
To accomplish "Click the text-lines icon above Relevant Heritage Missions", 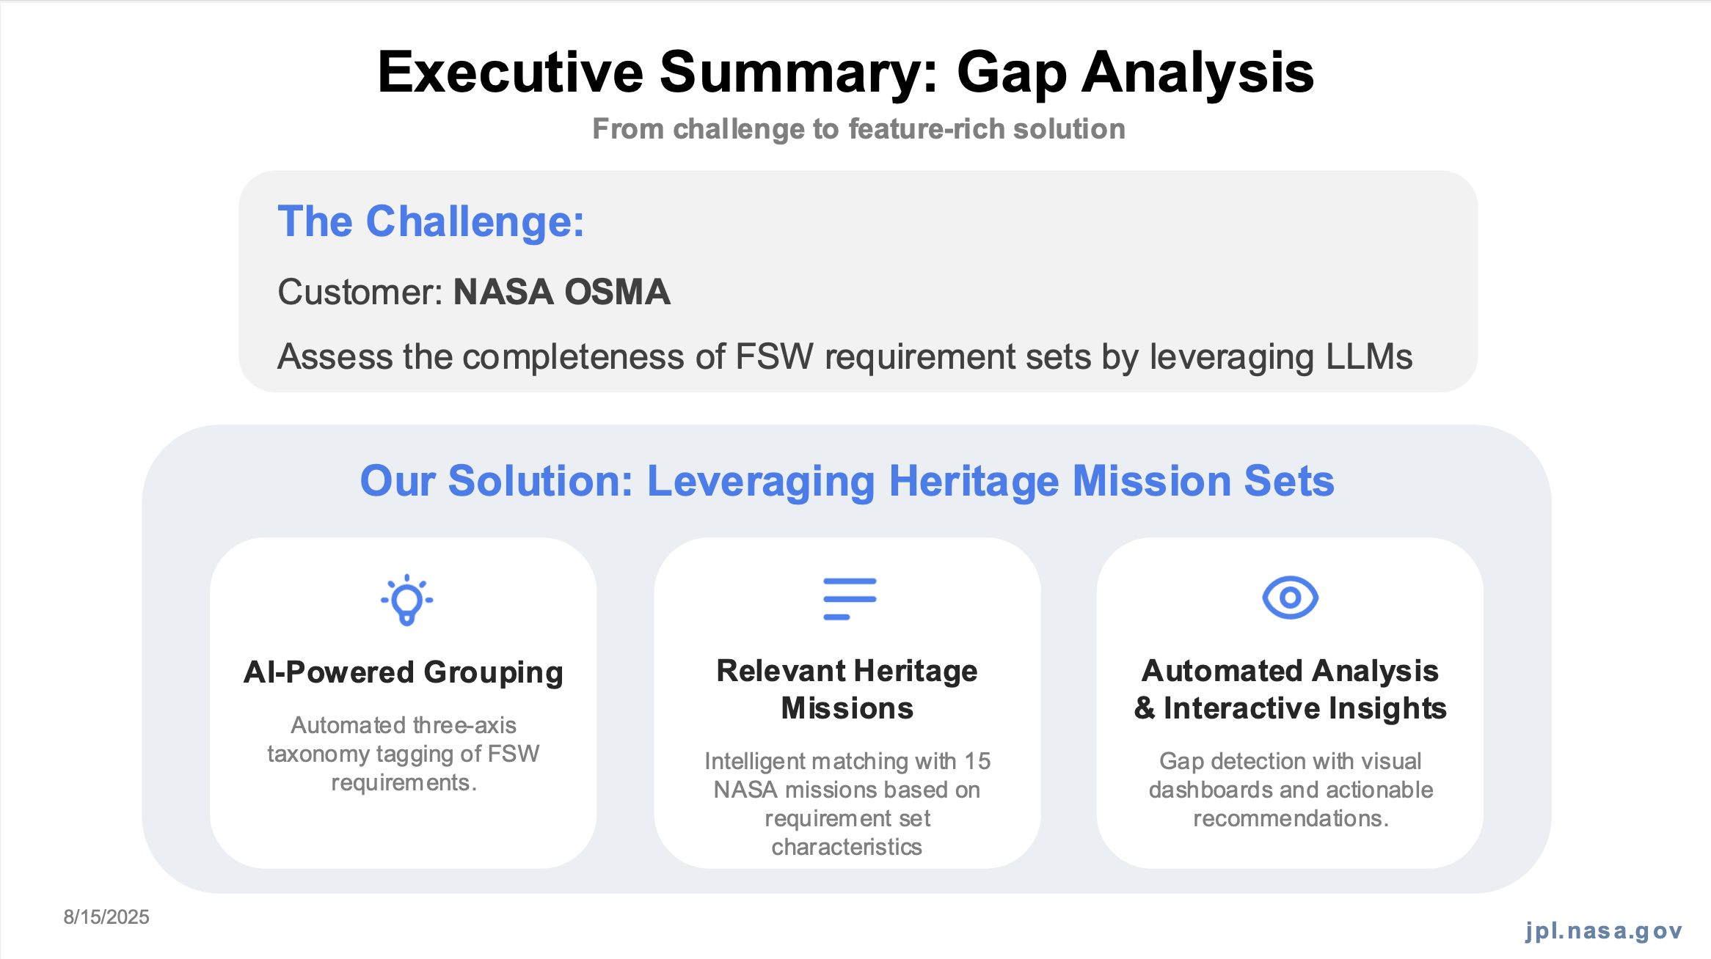I will pyautogui.click(x=850, y=599).
